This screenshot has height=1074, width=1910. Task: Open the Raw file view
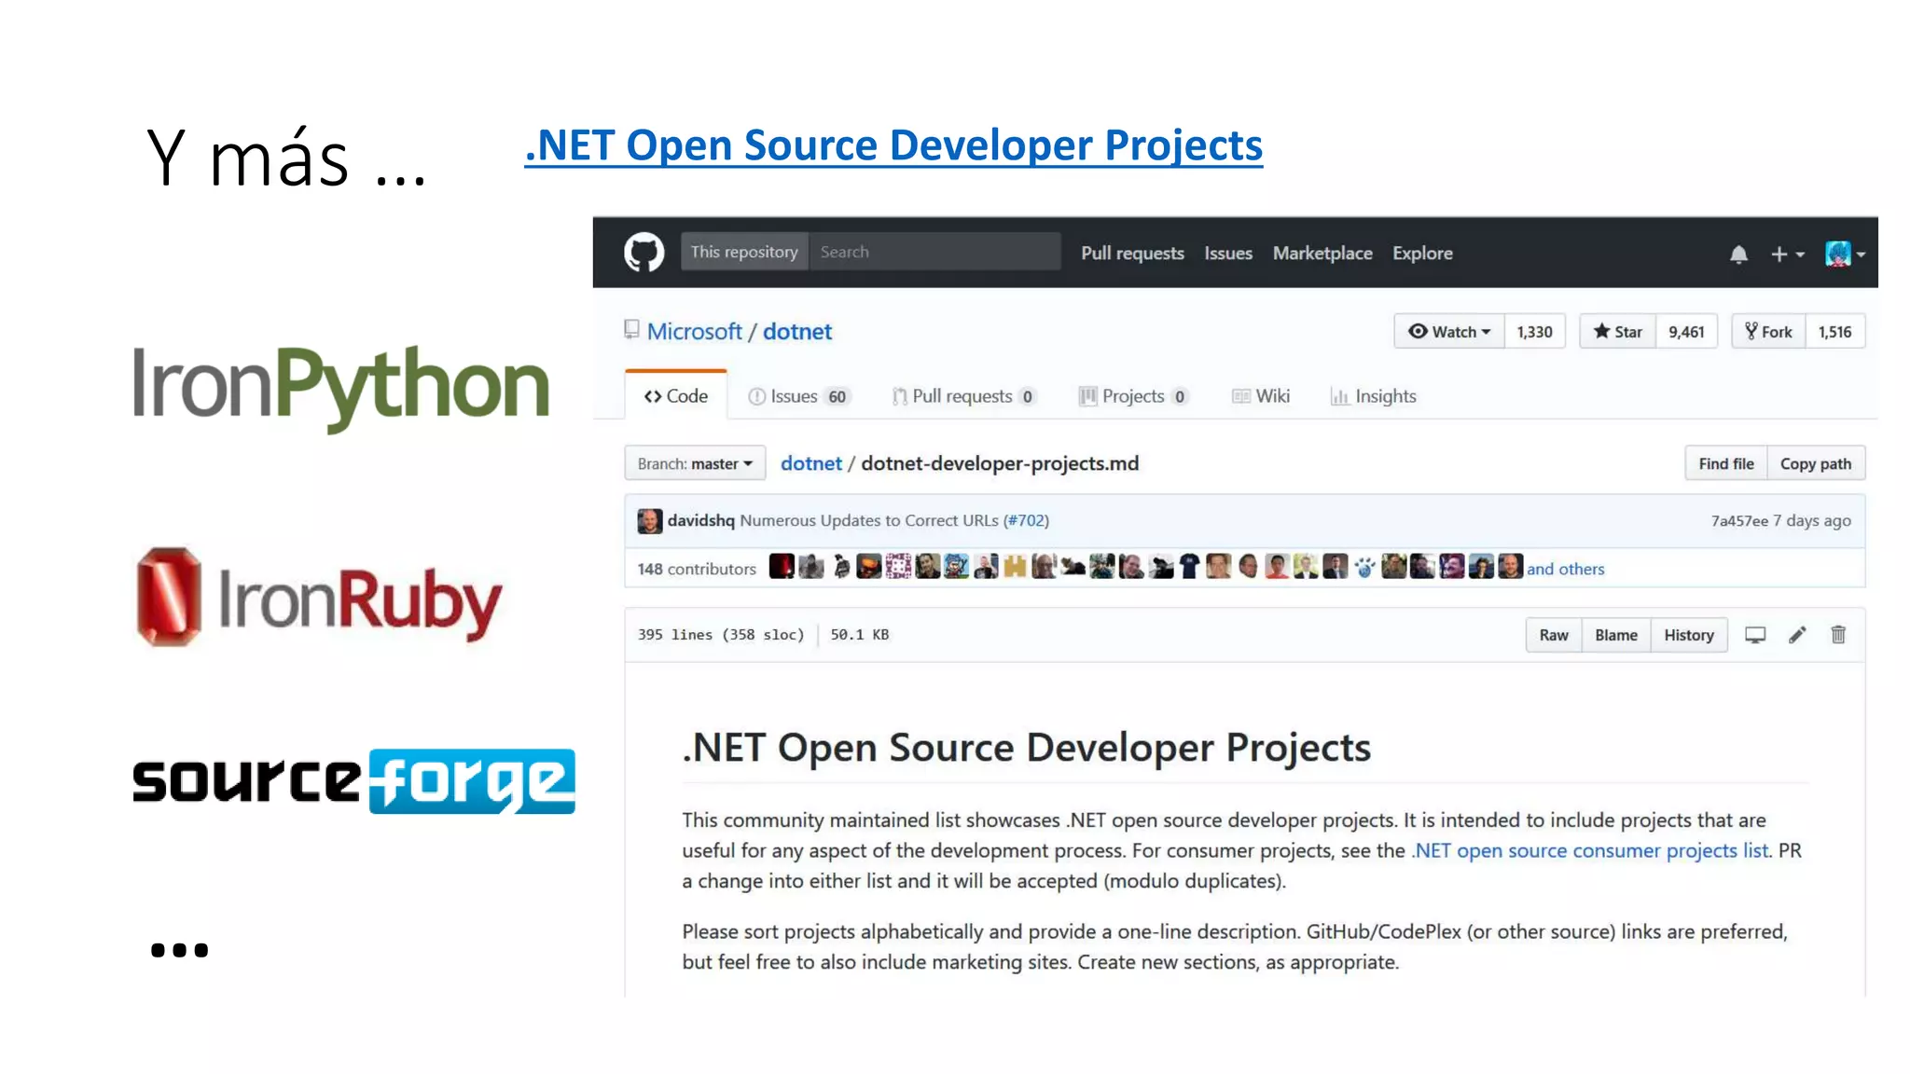[x=1554, y=635]
